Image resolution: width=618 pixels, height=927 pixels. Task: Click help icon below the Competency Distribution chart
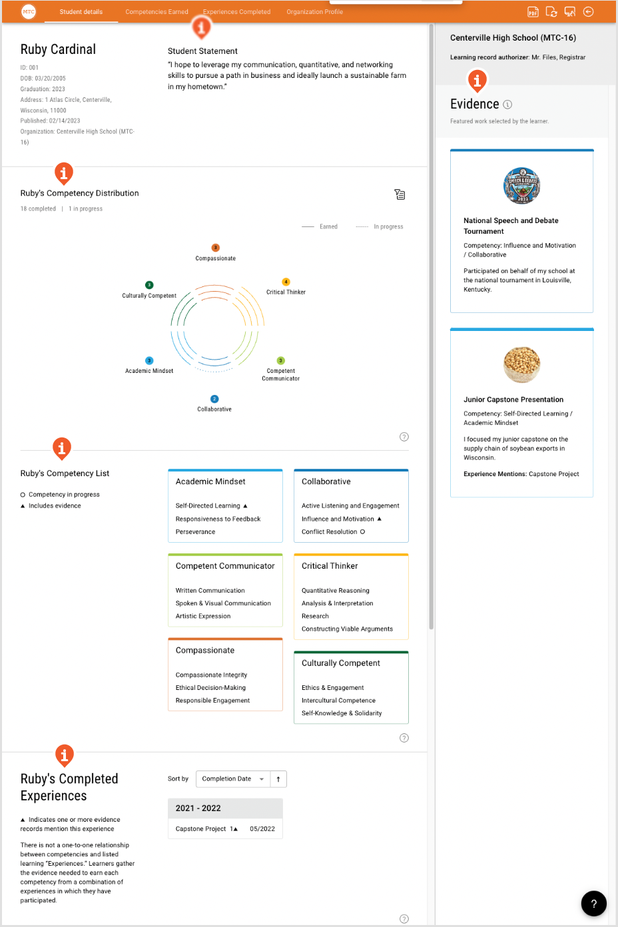pos(404,437)
